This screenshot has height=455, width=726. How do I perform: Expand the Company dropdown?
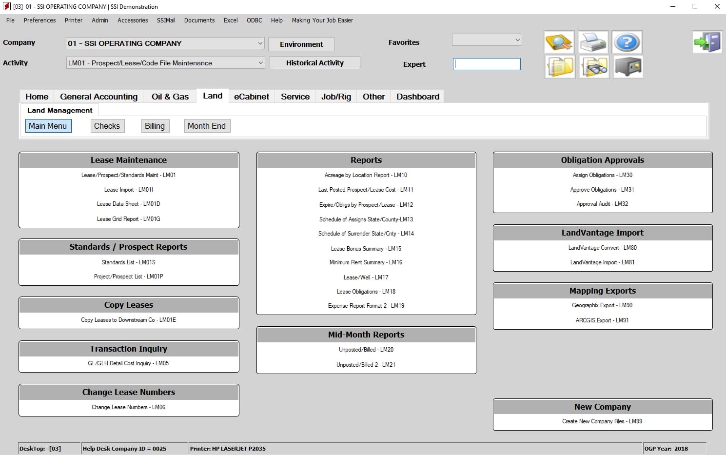(260, 43)
